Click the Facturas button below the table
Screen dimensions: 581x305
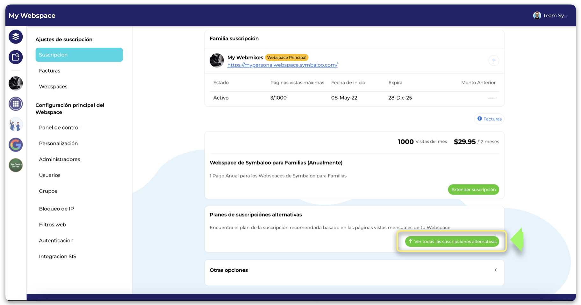(489, 119)
